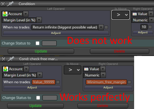Screen dimensions: 154x109
Task: Toggle checkbox beside Value_99999
Action: pos(58,82)
